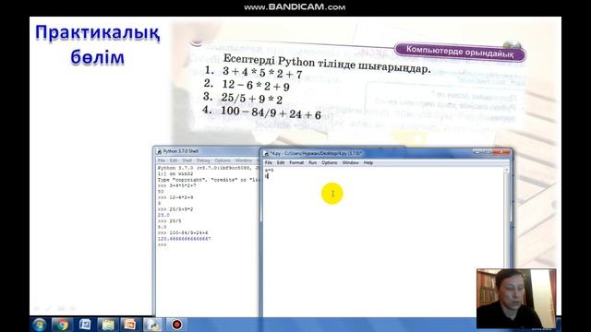Viewport: 591px width, 332px height.
Task: Maximize the 4.py editor window
Action: pos(488,152)
